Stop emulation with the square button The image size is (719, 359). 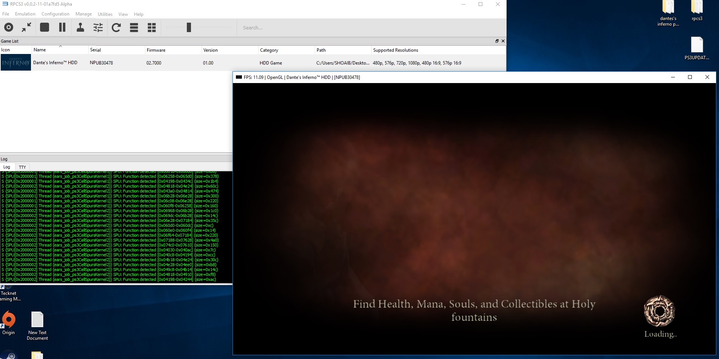coord(45,28)
